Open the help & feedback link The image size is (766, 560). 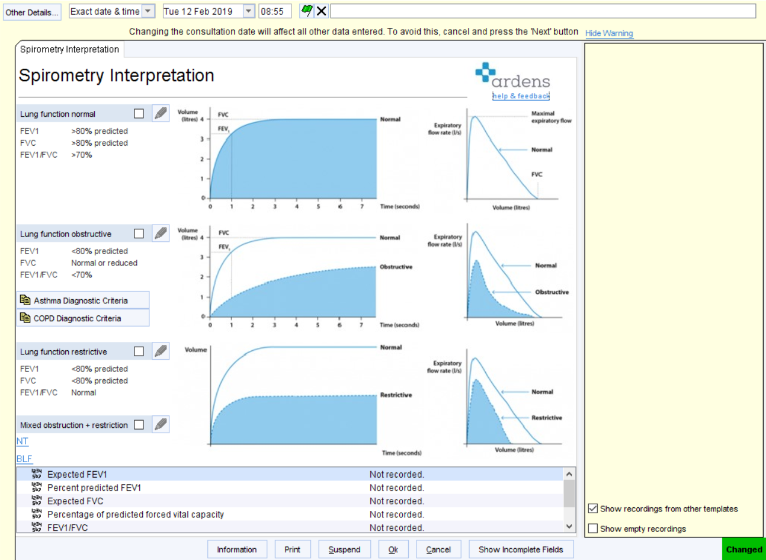[x=520, y=96]
